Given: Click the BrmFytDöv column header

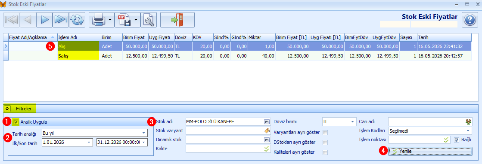Looking at the screenshot, I should pyautogui.click(x=358, y=37).
